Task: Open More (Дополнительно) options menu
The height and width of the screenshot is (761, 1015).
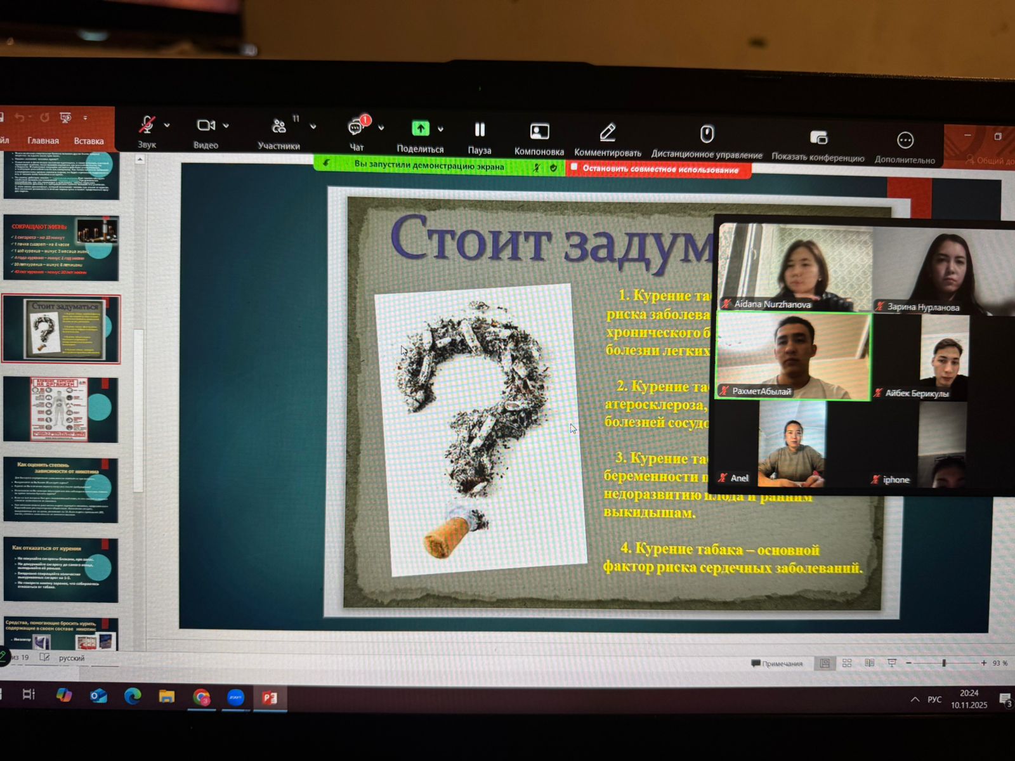Action: pos(905,141)
